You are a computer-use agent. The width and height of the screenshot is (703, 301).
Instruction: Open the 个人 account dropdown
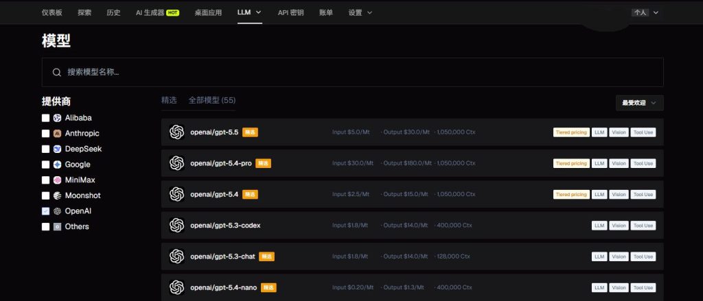point(645,12)
